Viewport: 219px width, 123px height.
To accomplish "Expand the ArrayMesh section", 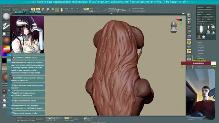I will 201,48.
